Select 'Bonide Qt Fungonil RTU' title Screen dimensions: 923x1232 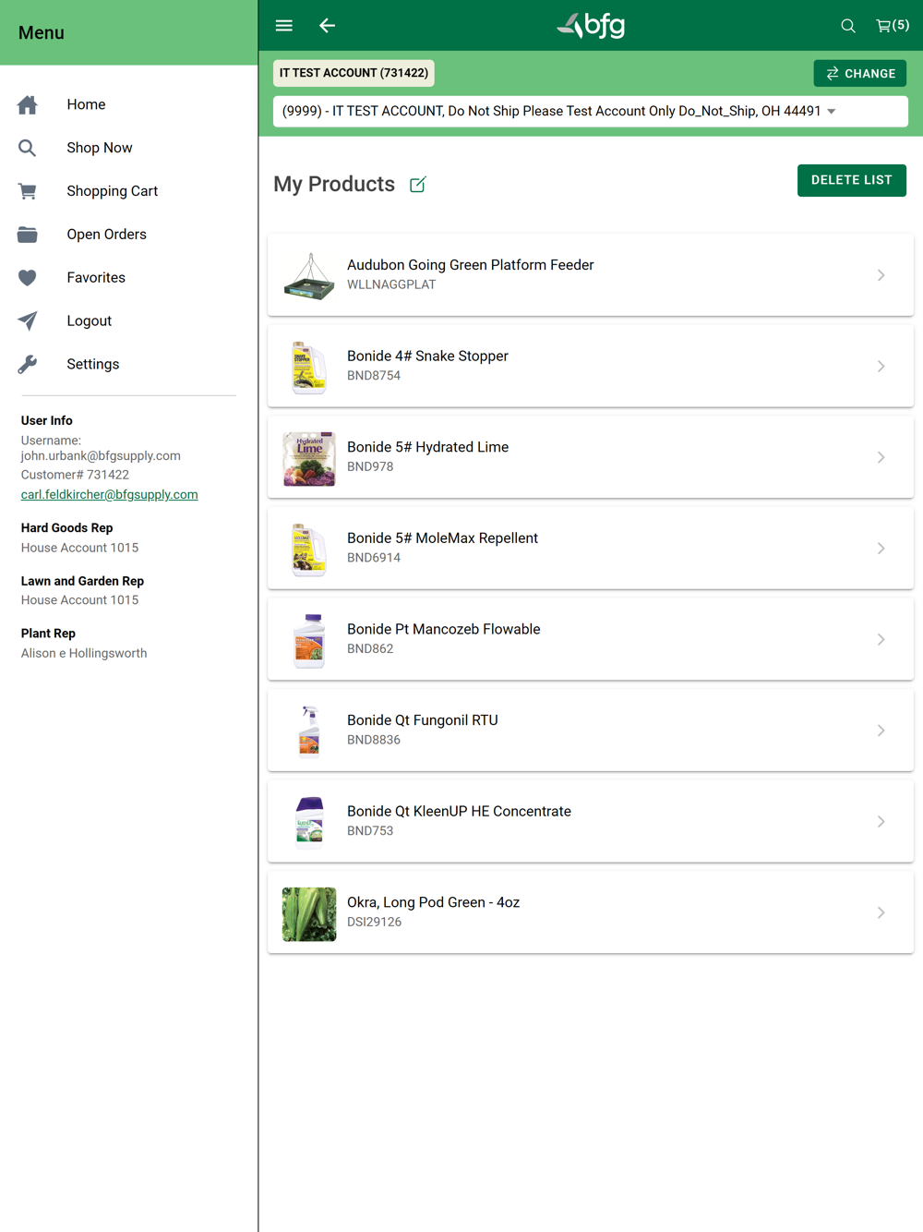tap(423, 720)
